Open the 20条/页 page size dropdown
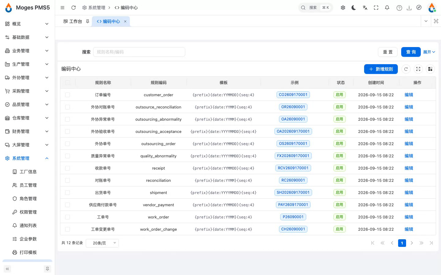 click(102, 243)
